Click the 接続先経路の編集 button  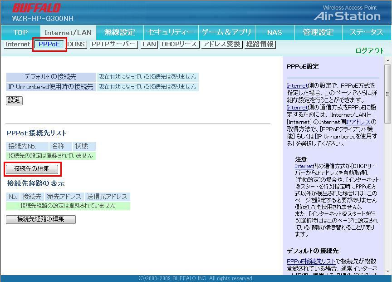pos(41,219)
